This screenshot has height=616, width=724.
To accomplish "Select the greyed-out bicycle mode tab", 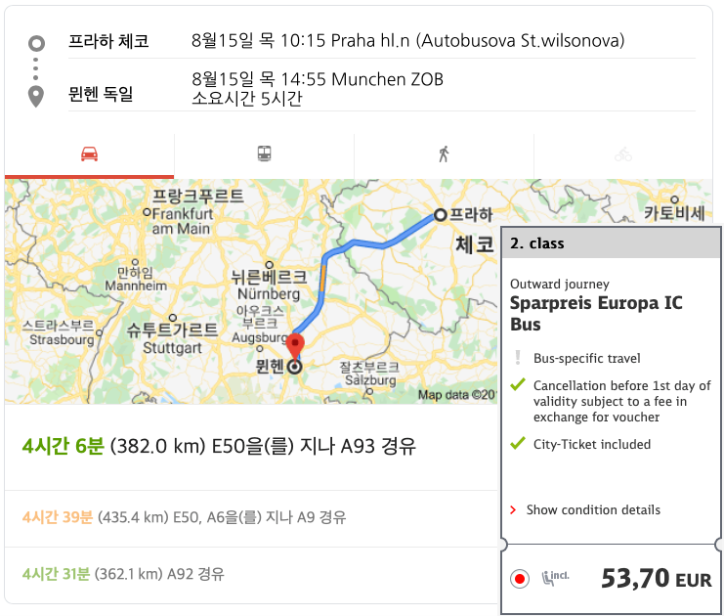I will click(623, 154).
